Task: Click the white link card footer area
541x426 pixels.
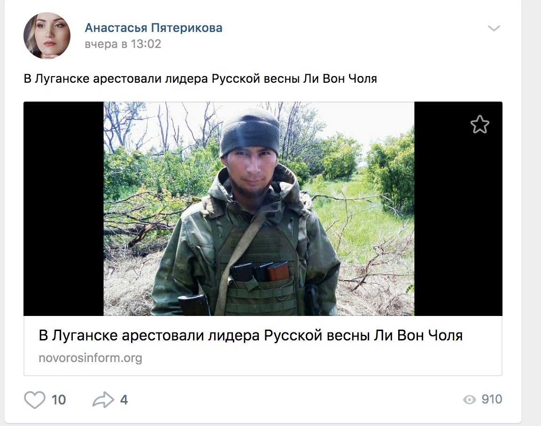Action: [x=263, y=346]
